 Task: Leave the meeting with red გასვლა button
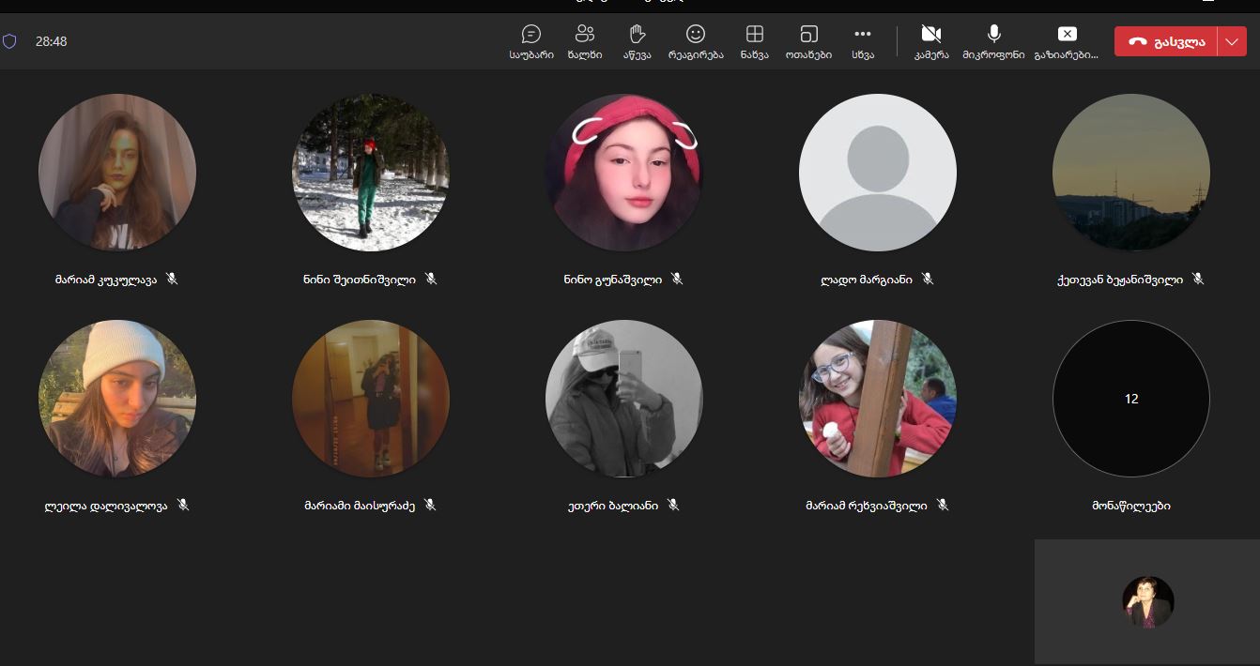[x=1166, y=41]
